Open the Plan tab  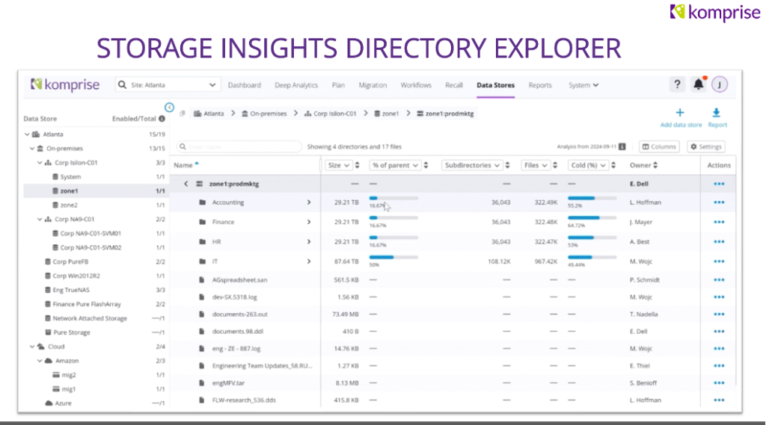click(338, 85)
